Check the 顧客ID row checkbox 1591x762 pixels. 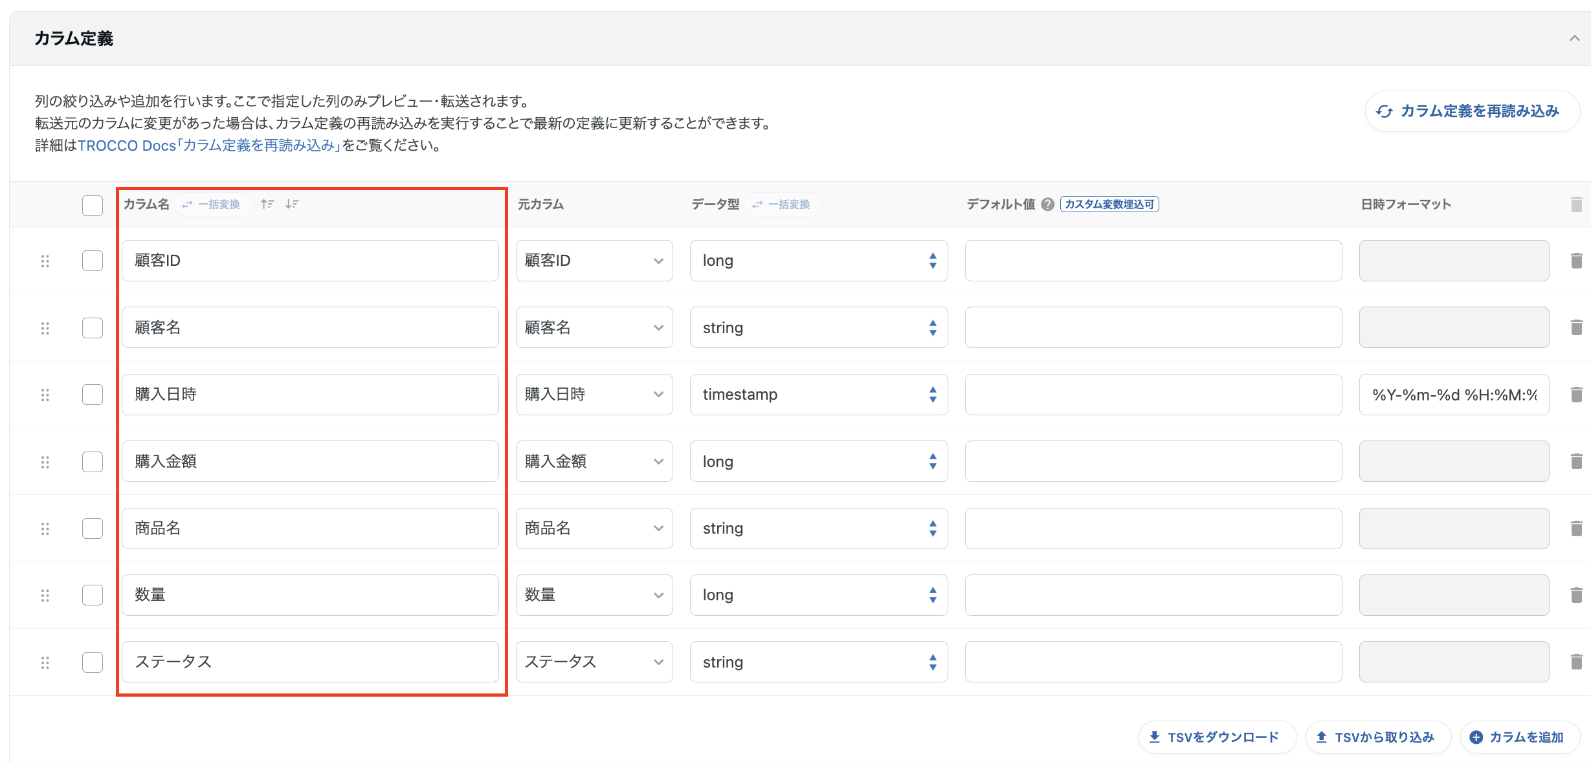pyautogui.click(x=93, y=261)
